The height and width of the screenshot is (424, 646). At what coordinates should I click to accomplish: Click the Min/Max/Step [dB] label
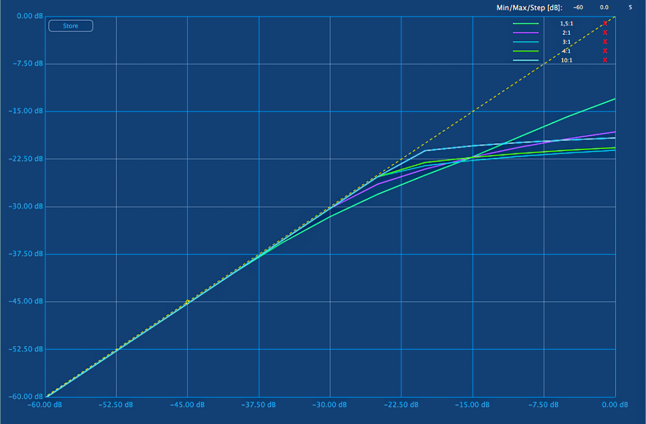tap(529, 8)
